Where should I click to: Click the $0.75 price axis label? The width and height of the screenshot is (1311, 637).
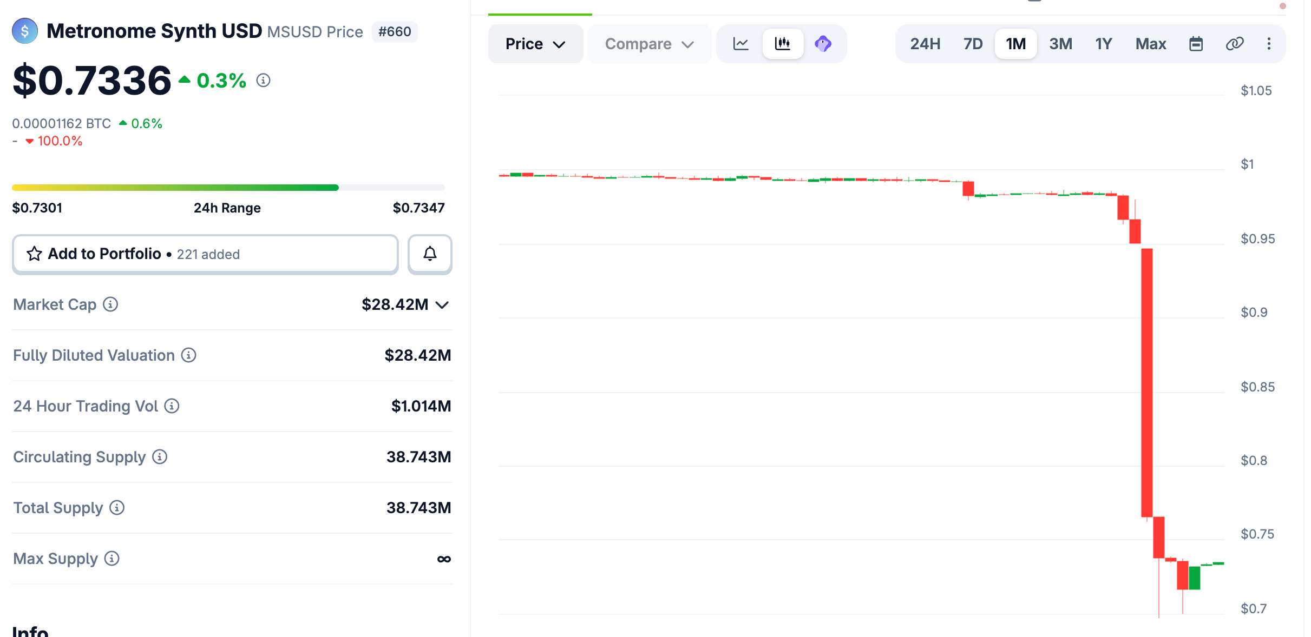(1257, 534)
